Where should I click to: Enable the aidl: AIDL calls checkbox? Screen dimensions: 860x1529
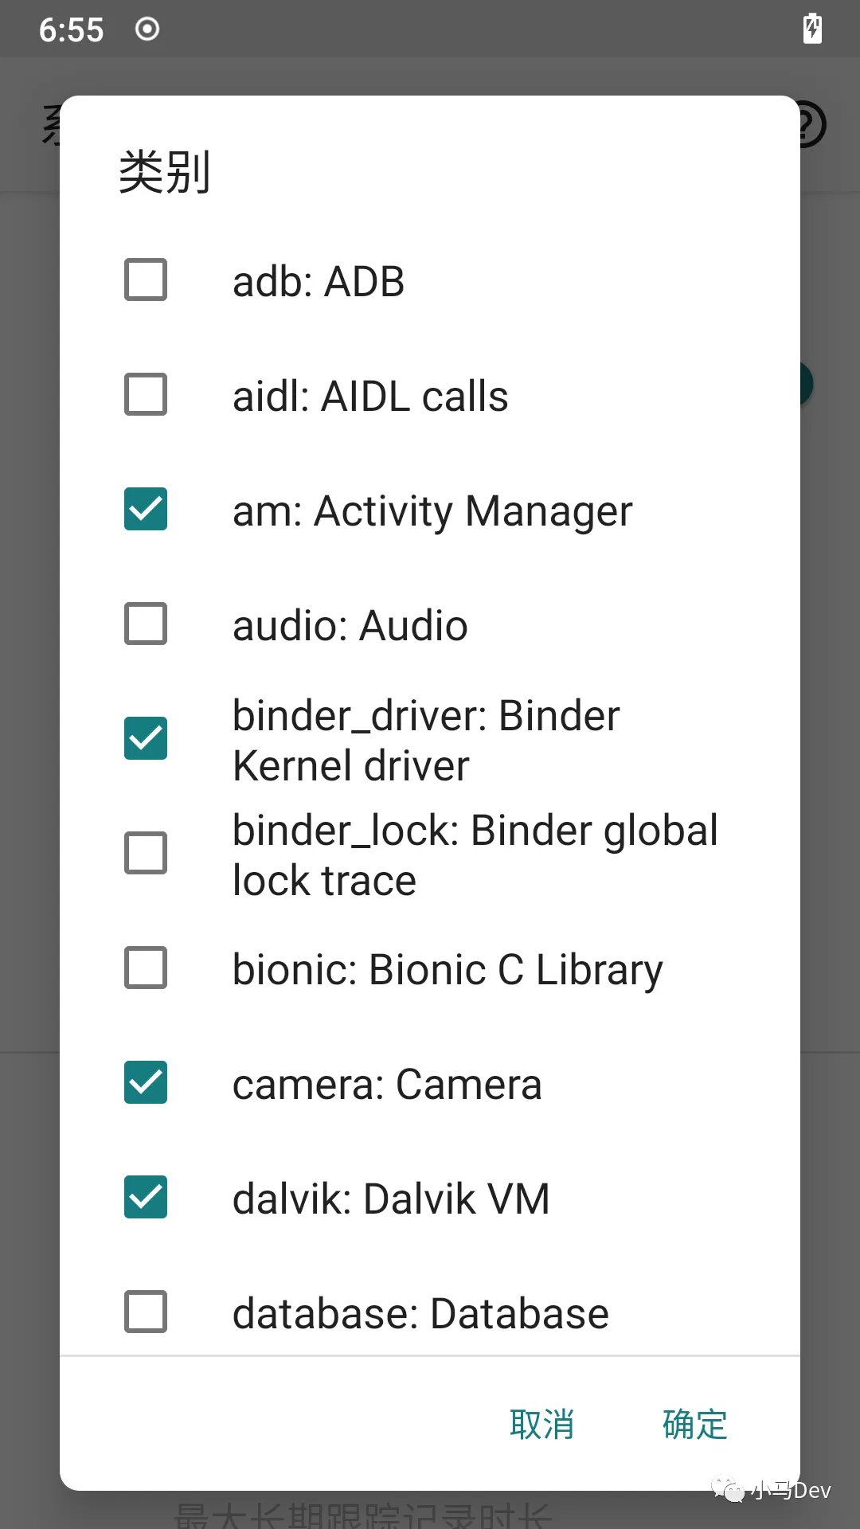[x=146, y=394]
